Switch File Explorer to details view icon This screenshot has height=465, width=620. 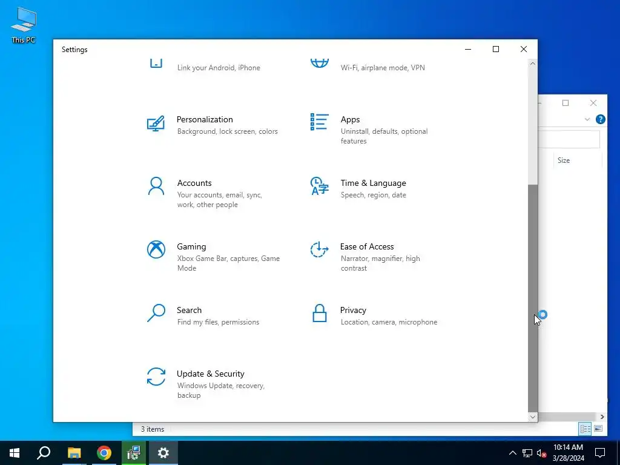click(x=585, y=429)
